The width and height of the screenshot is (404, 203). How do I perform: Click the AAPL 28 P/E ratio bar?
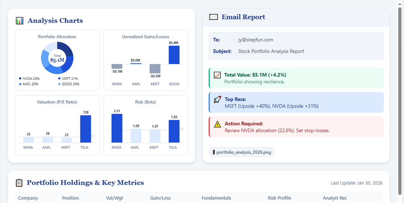click(x=48, y=139)
